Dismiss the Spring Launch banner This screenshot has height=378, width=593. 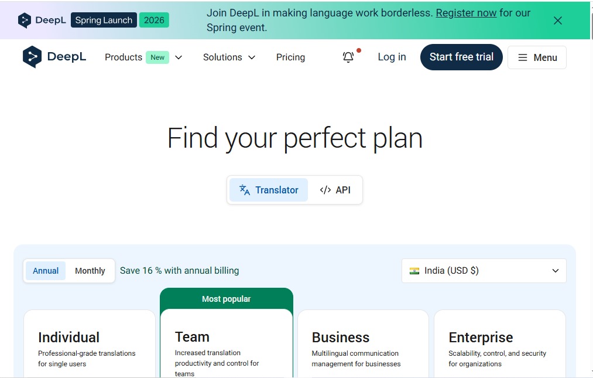pyautogui.click(x=557, y=21)
